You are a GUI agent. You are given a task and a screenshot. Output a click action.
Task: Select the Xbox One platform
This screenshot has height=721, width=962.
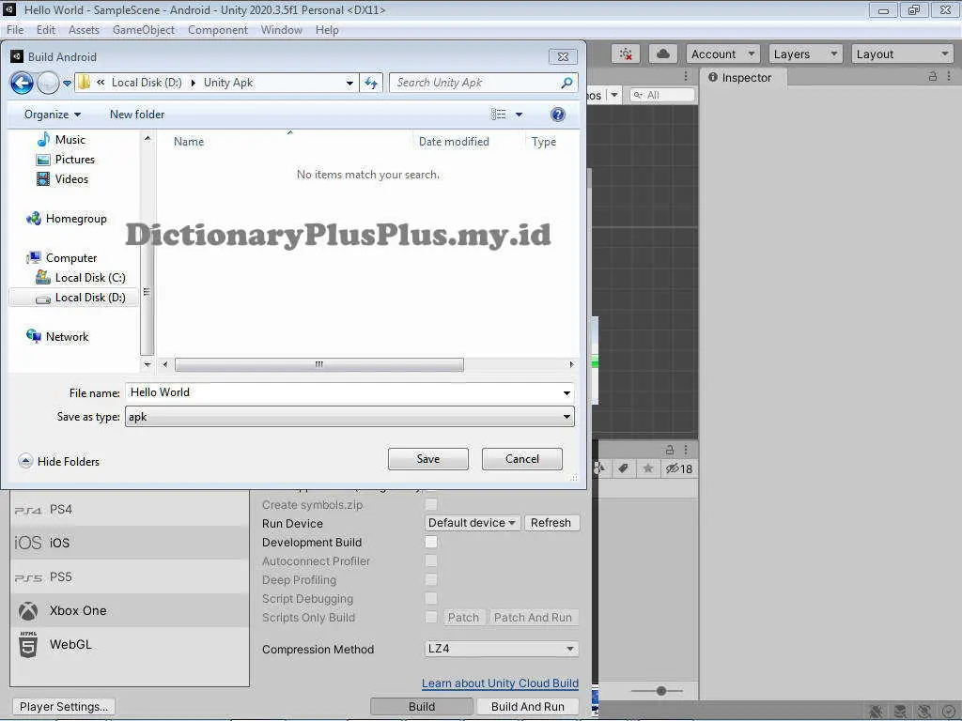pyautogui.click(x=130, y=610)
